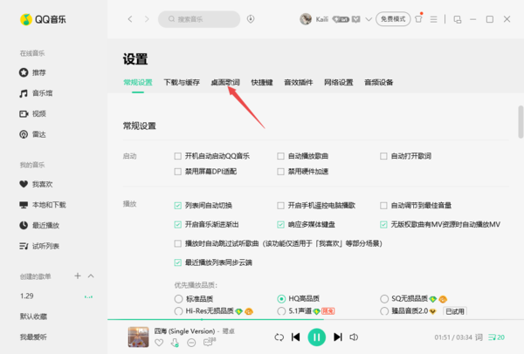Switch to the 桌面歌词 tab
This screenshot has width=524, height=354.
pyautogui.click(x=224, y=83)
